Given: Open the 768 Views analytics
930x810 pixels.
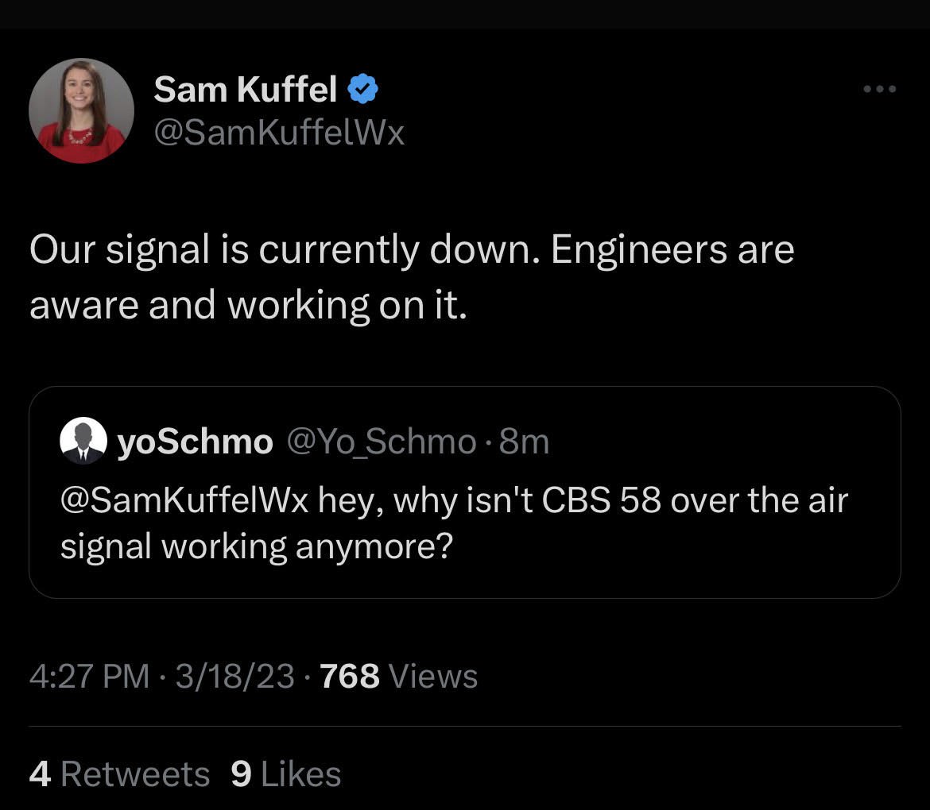Looking at the screenshot, I should click(398, 677).
